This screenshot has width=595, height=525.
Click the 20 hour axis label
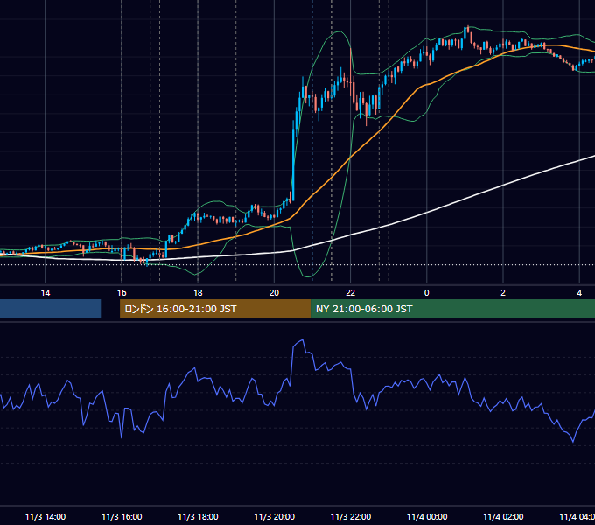pyautogui.click(x=274, y=293)
